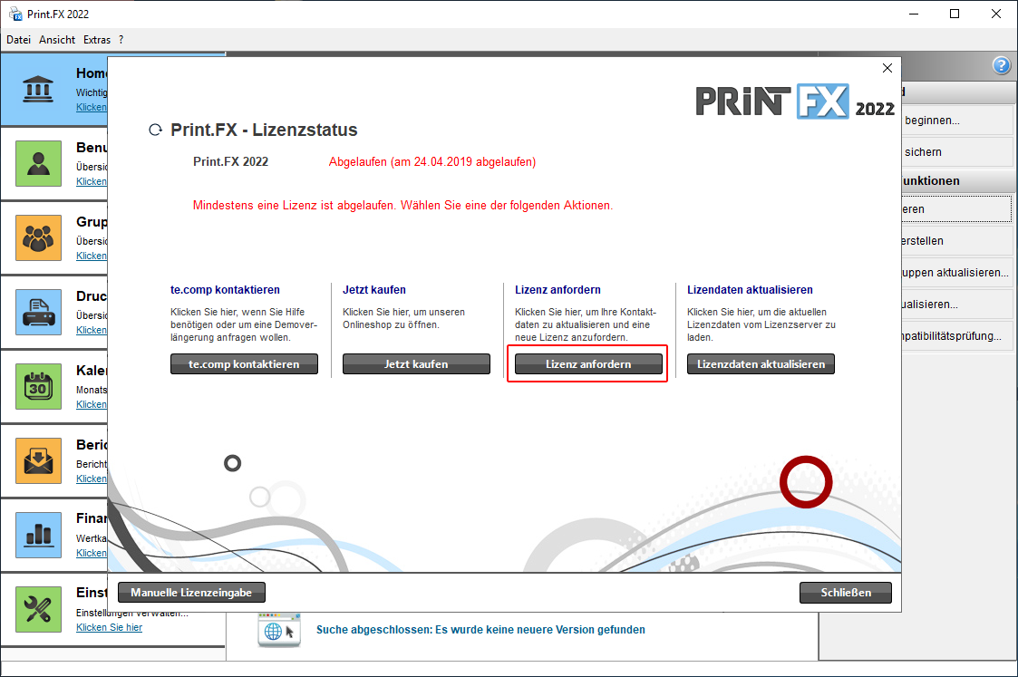Open the Datei menu
Image resolution: width=1018 pixels, height=677 pixels.
pyautogui.click(x=19, y=40)
